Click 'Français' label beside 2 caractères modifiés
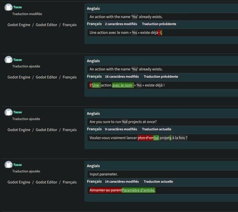Image resolution: width=238 pixels, height=212 pixels. click(x=94, y=24)
